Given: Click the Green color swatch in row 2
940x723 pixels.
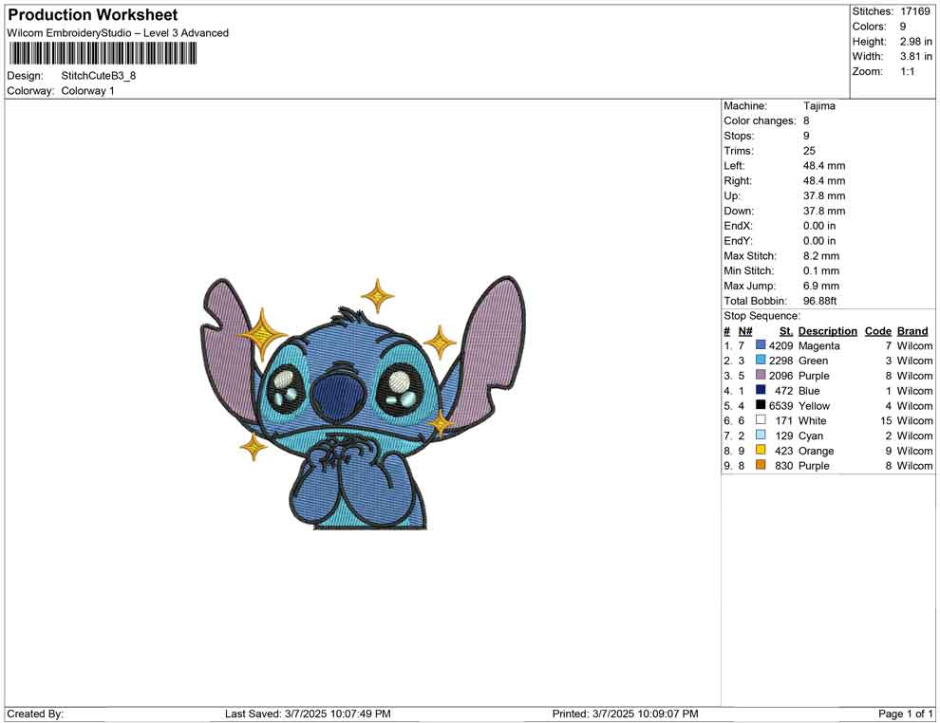Looking at the screenshot, I should (x=761, y=360).
